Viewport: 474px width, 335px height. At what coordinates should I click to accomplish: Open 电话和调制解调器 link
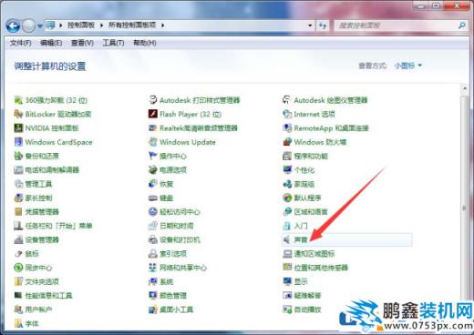click(x=52, y=170)
